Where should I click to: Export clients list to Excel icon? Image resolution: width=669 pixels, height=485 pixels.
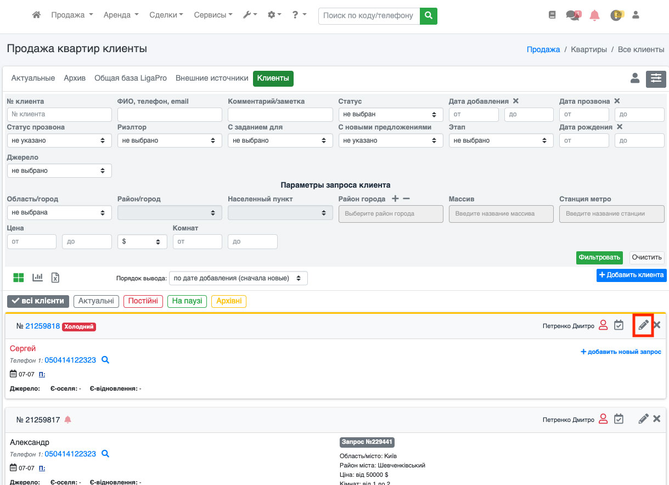tap(55, 278)
